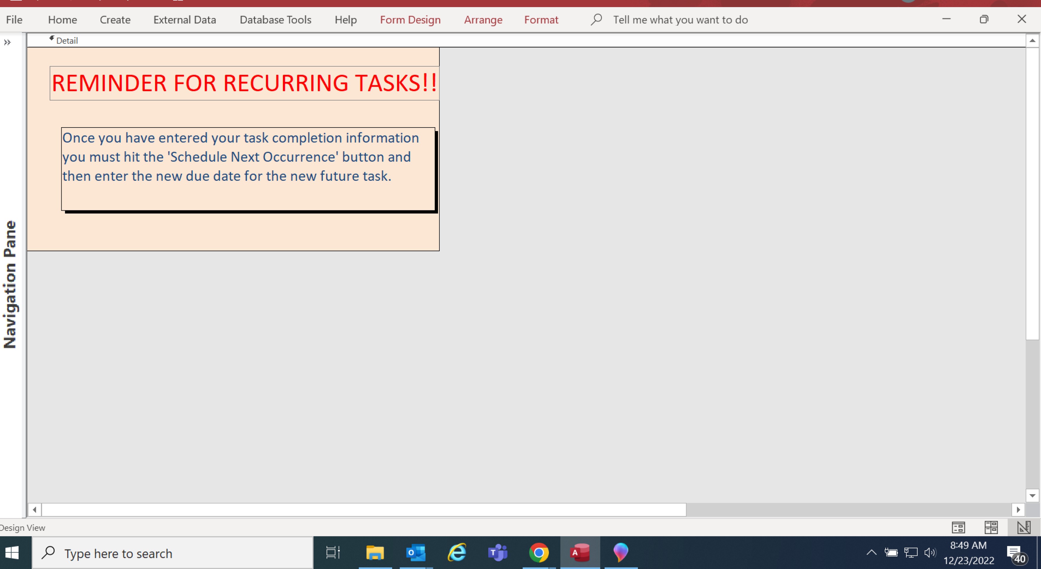Image resolution: width=1041 pixels, height=569 pixels.
Task: Open Task View from the taskbar
Action: click(x=332, y=552)
